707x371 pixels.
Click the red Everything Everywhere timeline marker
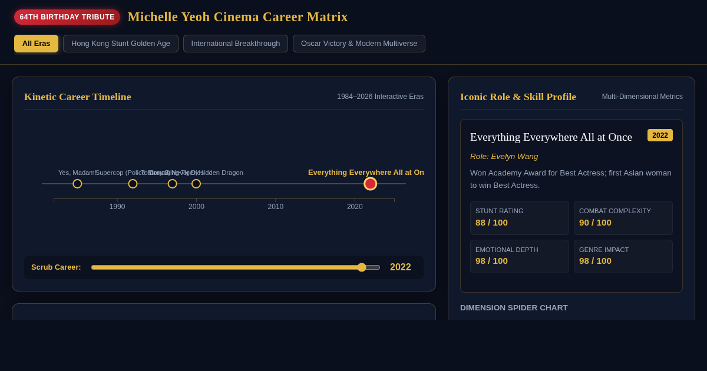tap(370, 184)
